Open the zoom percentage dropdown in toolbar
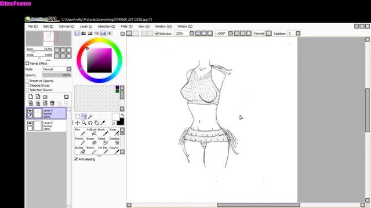This screenshot has width=371, height=208. (x=192, y=34)
